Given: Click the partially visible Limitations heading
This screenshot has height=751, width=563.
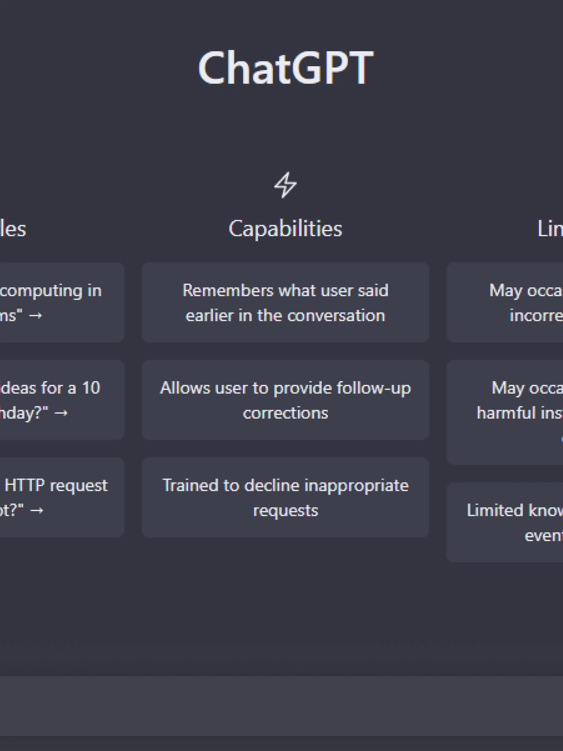Looking at the screenshot, I should click(x=550, y=229).
